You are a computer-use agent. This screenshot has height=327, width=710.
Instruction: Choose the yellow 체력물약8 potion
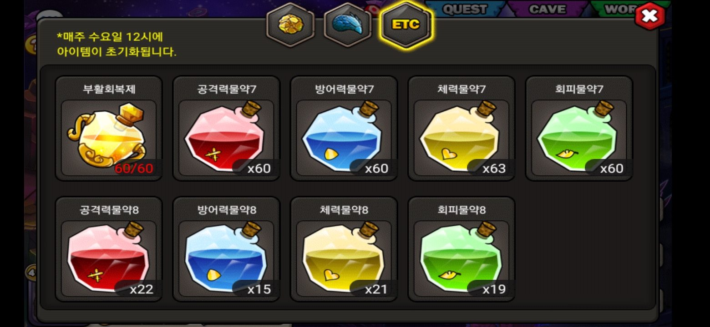point(344,249)
